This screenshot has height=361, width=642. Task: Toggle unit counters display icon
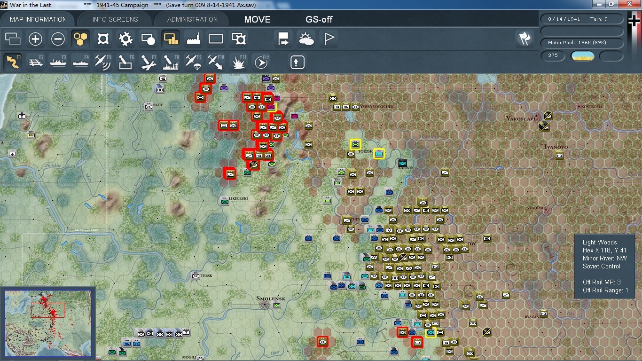click(13, 39)
